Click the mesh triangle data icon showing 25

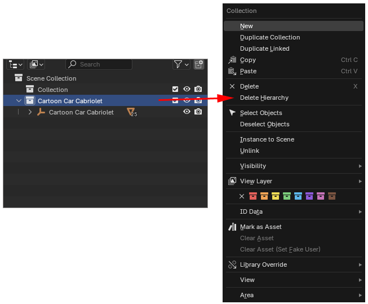[x=131, y=112]
